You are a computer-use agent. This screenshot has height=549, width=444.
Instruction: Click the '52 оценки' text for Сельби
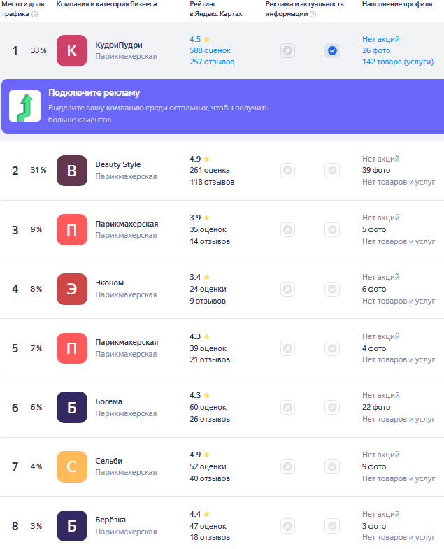pyautogui.click(x=208, y=466)
